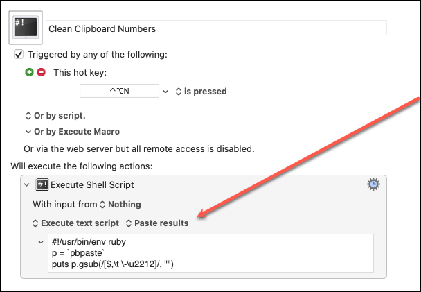Open the dropdown arrow beside the hot key

[165, 91]
